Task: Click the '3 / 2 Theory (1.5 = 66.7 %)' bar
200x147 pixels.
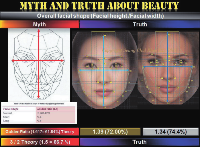Action: click(x=40, y=142)
